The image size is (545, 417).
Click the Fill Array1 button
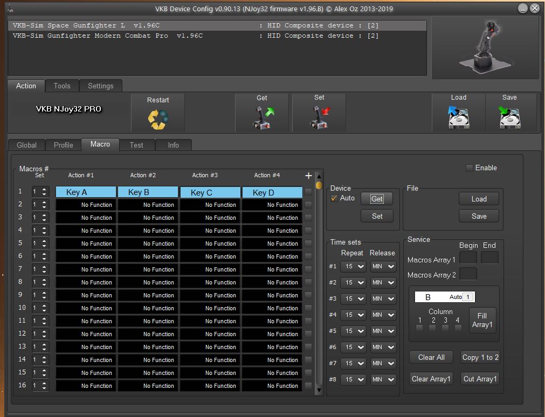(482, 320)
